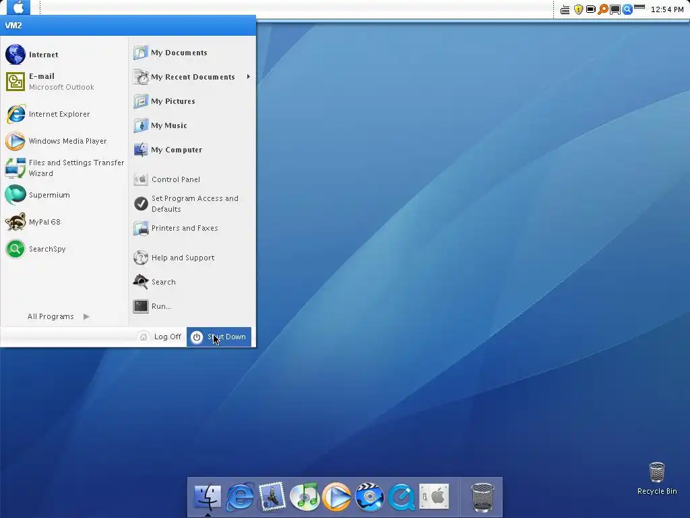Open Internet from the start menu
690x518 pixels.
point(64,55)
